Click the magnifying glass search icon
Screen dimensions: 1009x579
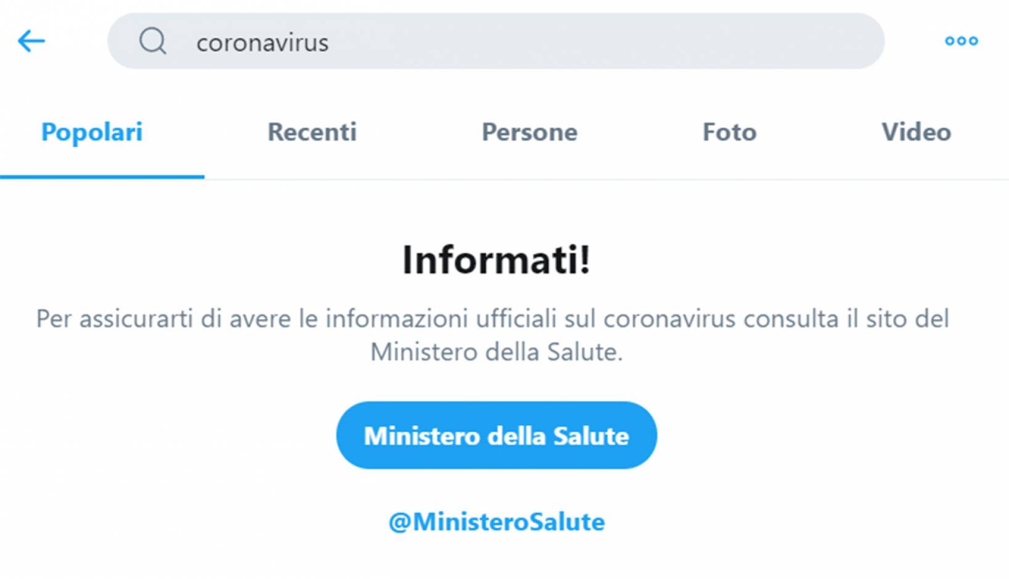(153, 41)
